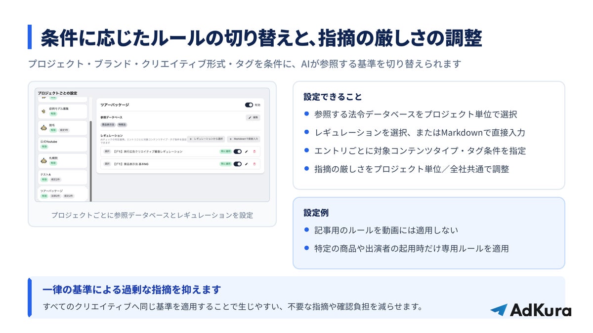This screenshot has width=593, height=333.
Task: Click the プロジェクトごとの設定 heading
Action: coord(57,93)
